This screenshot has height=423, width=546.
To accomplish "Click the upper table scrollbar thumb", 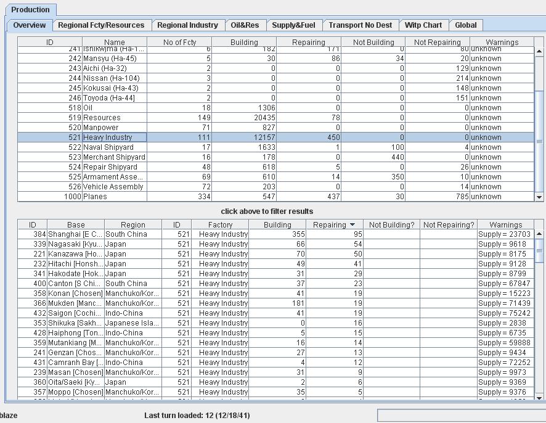I will 539,141.
